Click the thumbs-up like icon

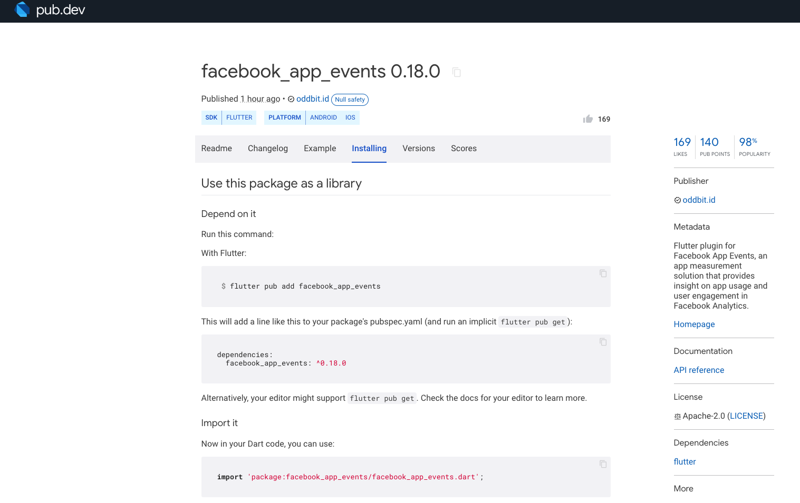click(x=588, y=119)
